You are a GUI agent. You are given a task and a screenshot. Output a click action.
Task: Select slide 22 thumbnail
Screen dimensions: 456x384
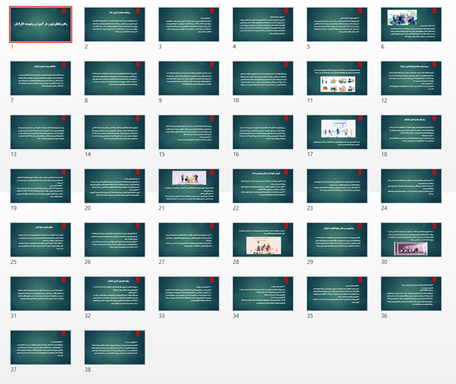pos(263,186)
